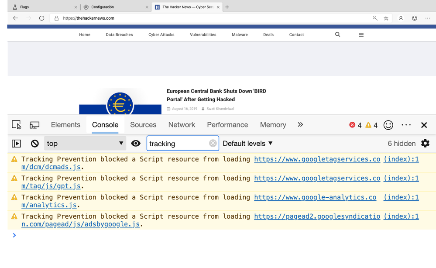436x268 pixels.
Task: Activate DevTools inspect element picker
Action: pyautogui.click(x=17, y=125)
